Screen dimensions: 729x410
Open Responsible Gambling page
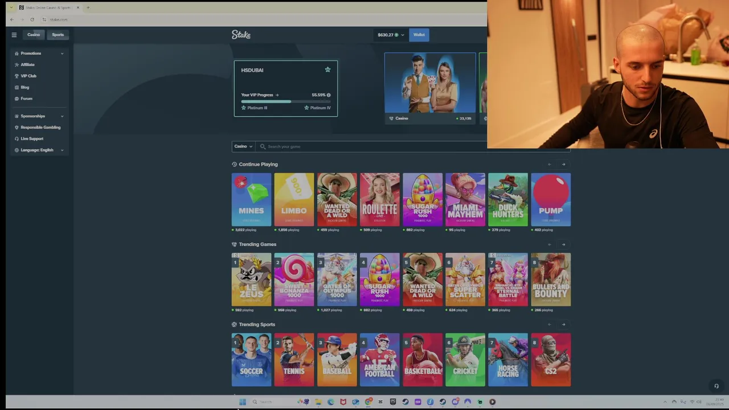point(40,128)
